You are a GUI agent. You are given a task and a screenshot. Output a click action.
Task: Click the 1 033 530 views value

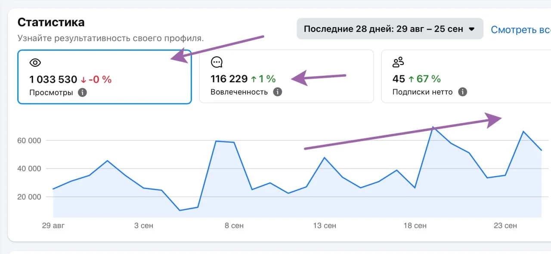coord(53,80)
